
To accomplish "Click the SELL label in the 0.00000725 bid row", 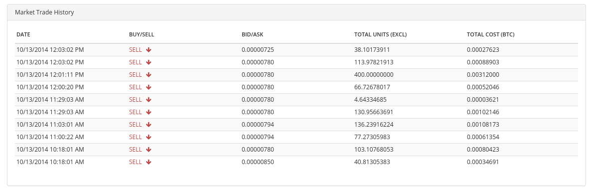I will pos(136,50).
